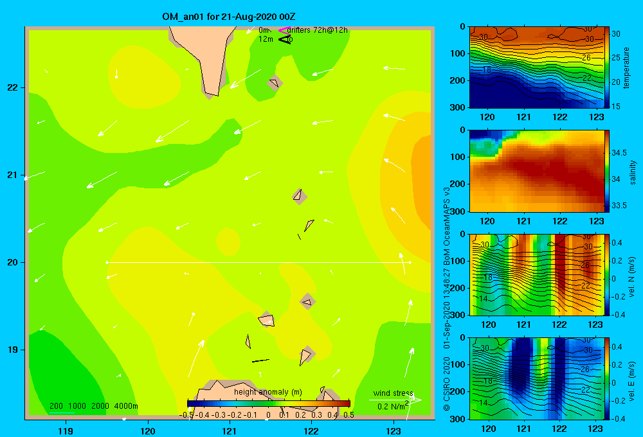The image size is (643, 437).
Task: Click the vel. N section color bar
Action: 607,274
